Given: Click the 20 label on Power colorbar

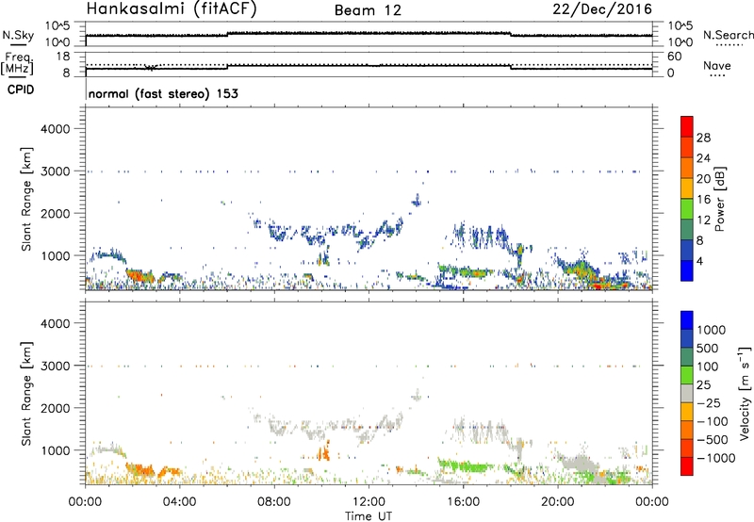Looking at the screenshot, I should (703, 179).
